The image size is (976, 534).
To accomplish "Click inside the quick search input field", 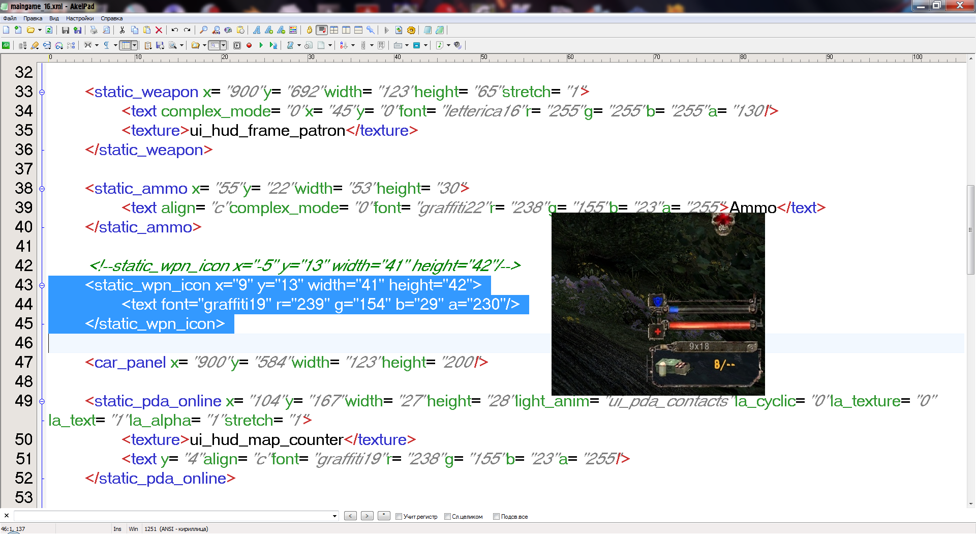I will pos(173,516).
